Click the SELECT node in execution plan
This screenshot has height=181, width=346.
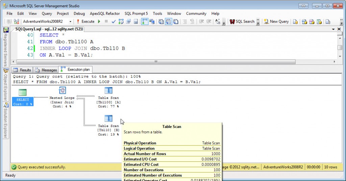coord(23,98)
